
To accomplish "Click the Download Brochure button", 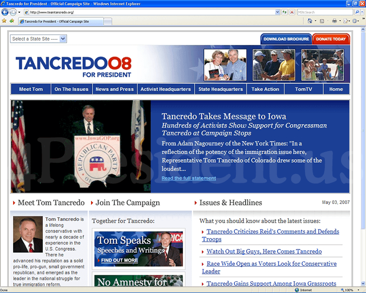I will (x=286, y=39).
